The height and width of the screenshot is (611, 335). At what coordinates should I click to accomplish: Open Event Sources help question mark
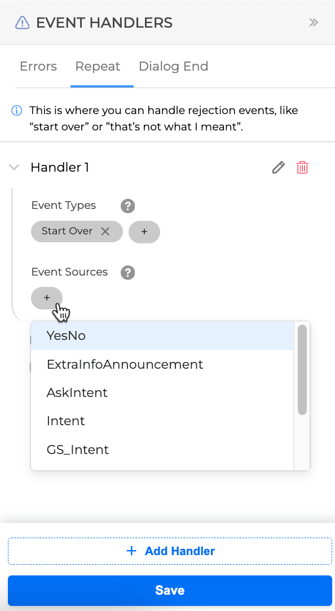point(127,272)
